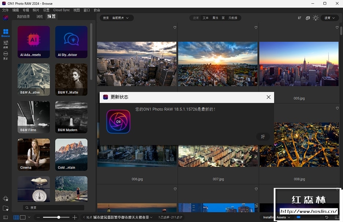Expand the view mode chevron next to grid icons
This screenshot has height=222, width=343.
(x=29, y=217)
